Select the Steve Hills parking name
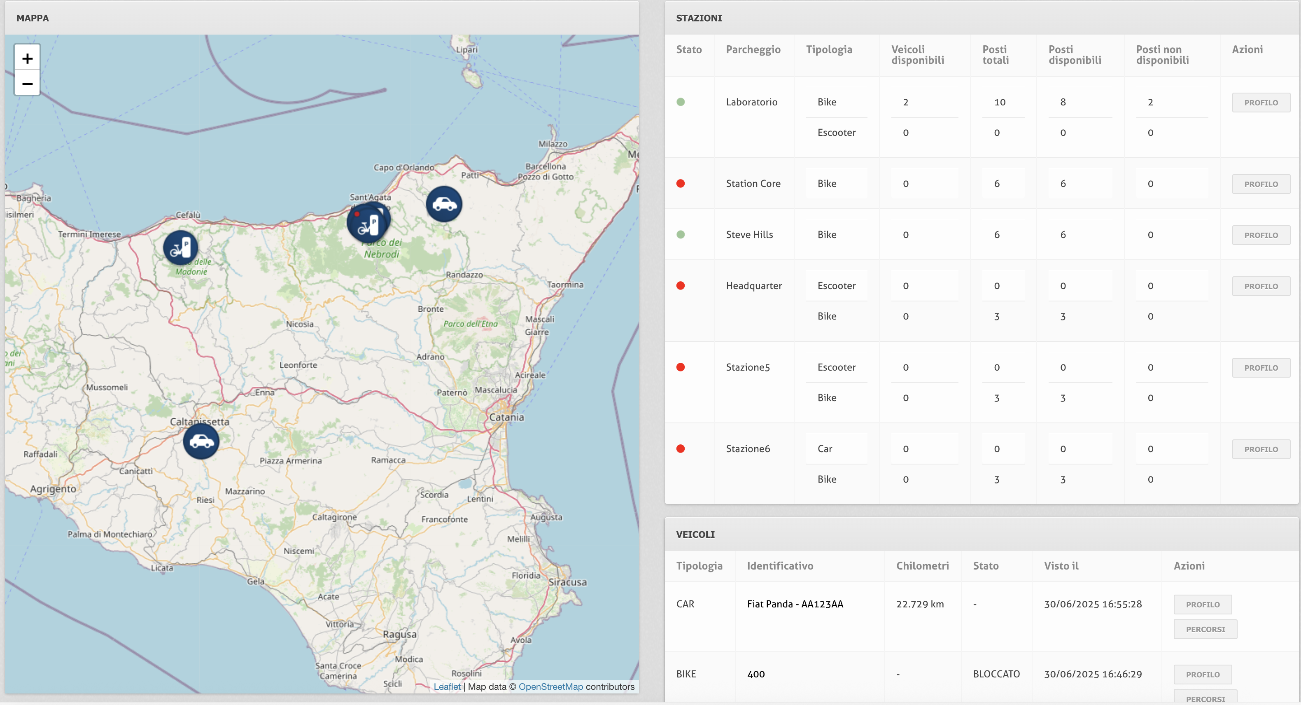Viewport: 1301px width, 705px height. [x=749, y=234]
